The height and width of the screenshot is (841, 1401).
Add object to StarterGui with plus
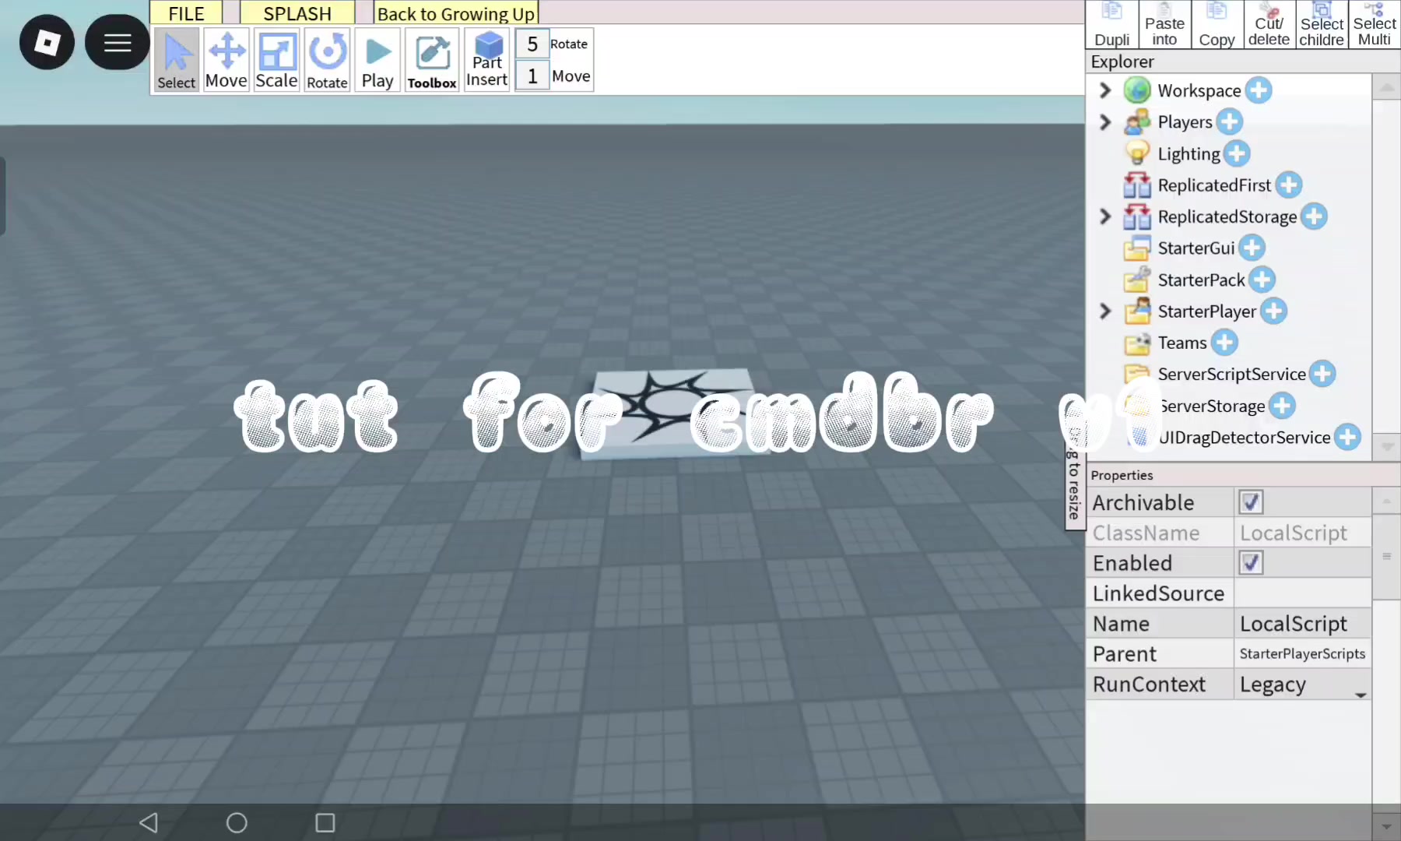[1252, 248]
